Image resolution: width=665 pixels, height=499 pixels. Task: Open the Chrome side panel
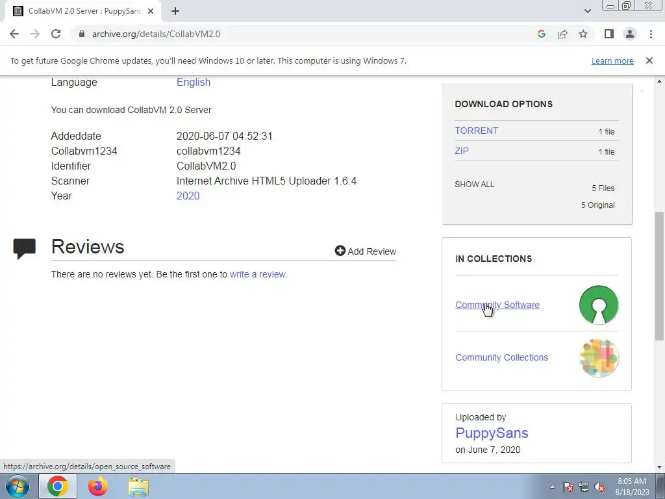(x=609, y=34)
